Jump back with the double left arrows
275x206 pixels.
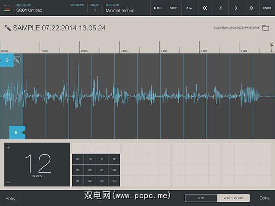[x=205, y=8]
